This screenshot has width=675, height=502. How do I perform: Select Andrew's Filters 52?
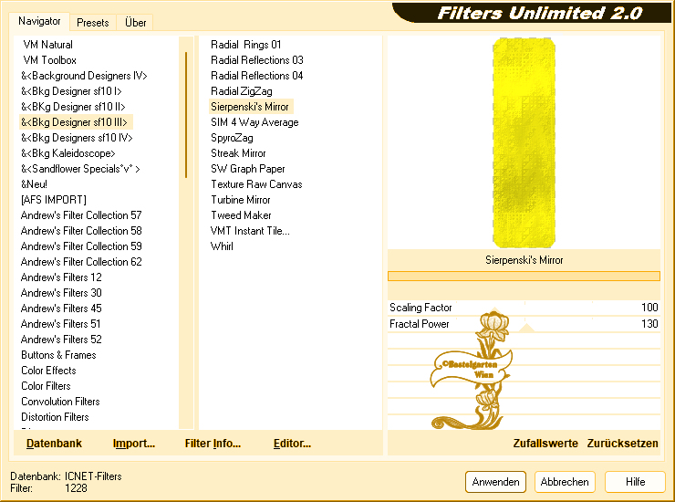pyautogui.click(x=61, y=340)
